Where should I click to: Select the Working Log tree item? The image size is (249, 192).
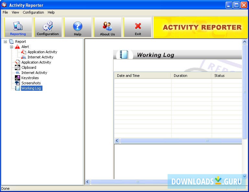tap(31, 88)
